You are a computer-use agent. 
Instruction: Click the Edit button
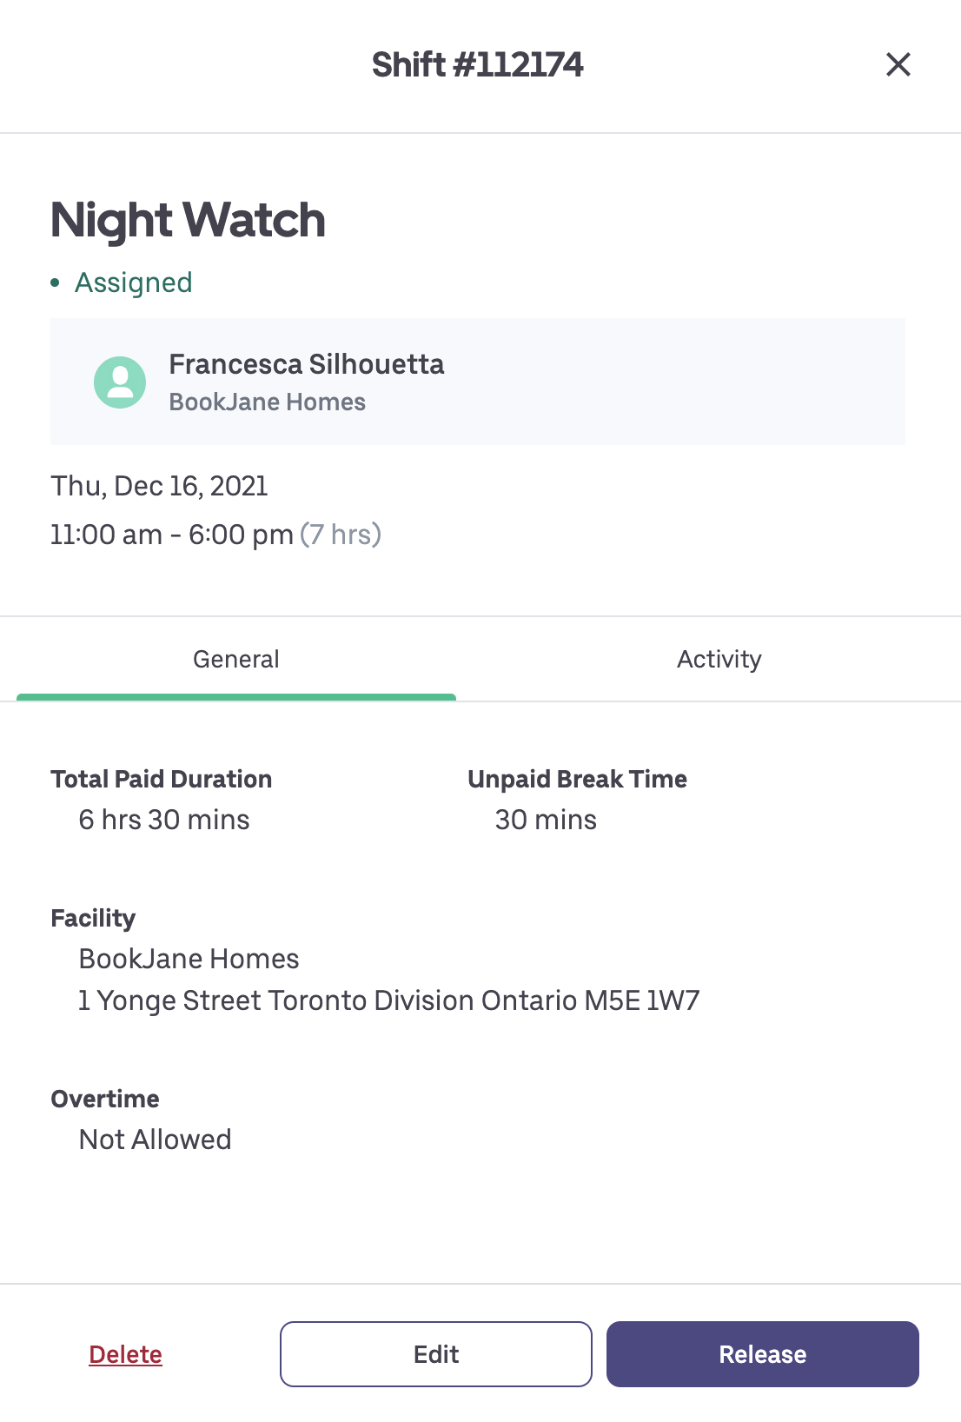435,1354
